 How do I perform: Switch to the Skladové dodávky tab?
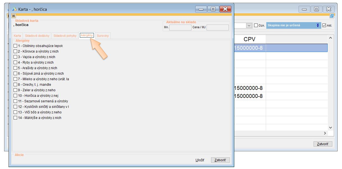37,36
